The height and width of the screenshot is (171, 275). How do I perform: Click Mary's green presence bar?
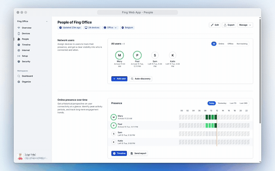tap(211, 117)
